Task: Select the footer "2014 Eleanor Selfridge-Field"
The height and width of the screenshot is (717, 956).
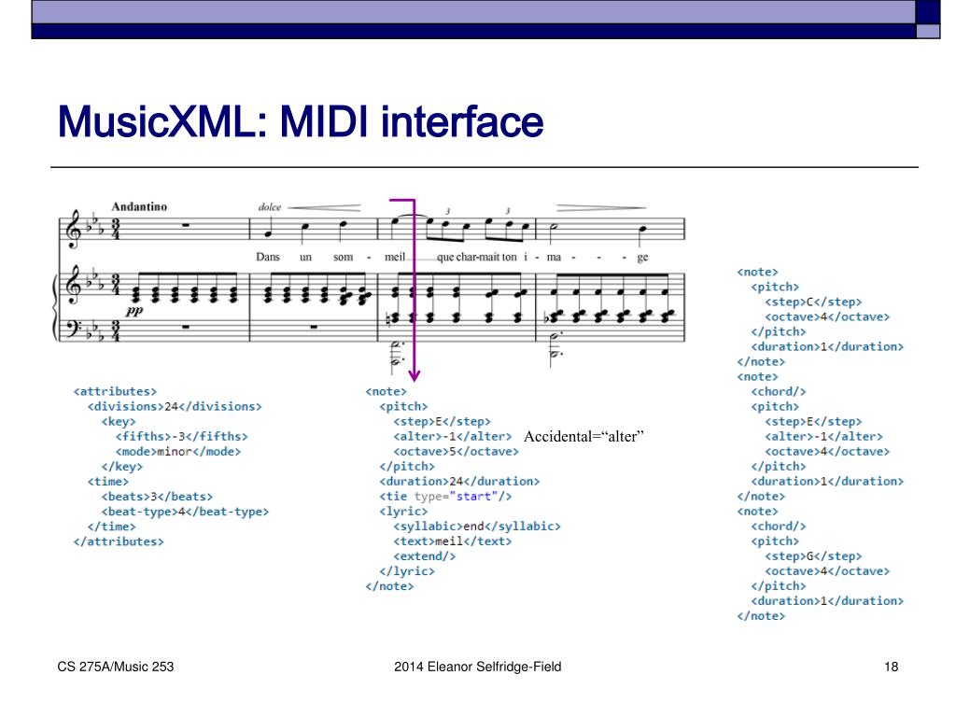Action: [x=477, y=667]
